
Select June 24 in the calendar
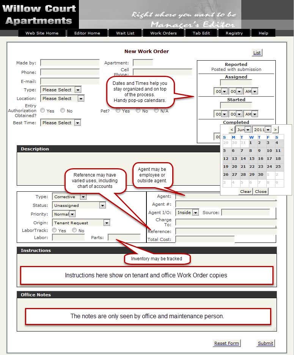tap(269, 166)
